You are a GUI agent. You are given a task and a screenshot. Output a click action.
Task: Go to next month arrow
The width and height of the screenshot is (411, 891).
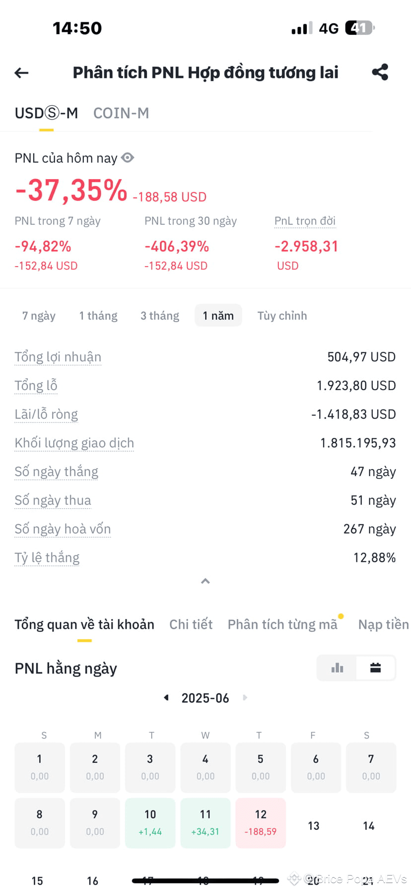pyautogui.click(x=245, y=698)
